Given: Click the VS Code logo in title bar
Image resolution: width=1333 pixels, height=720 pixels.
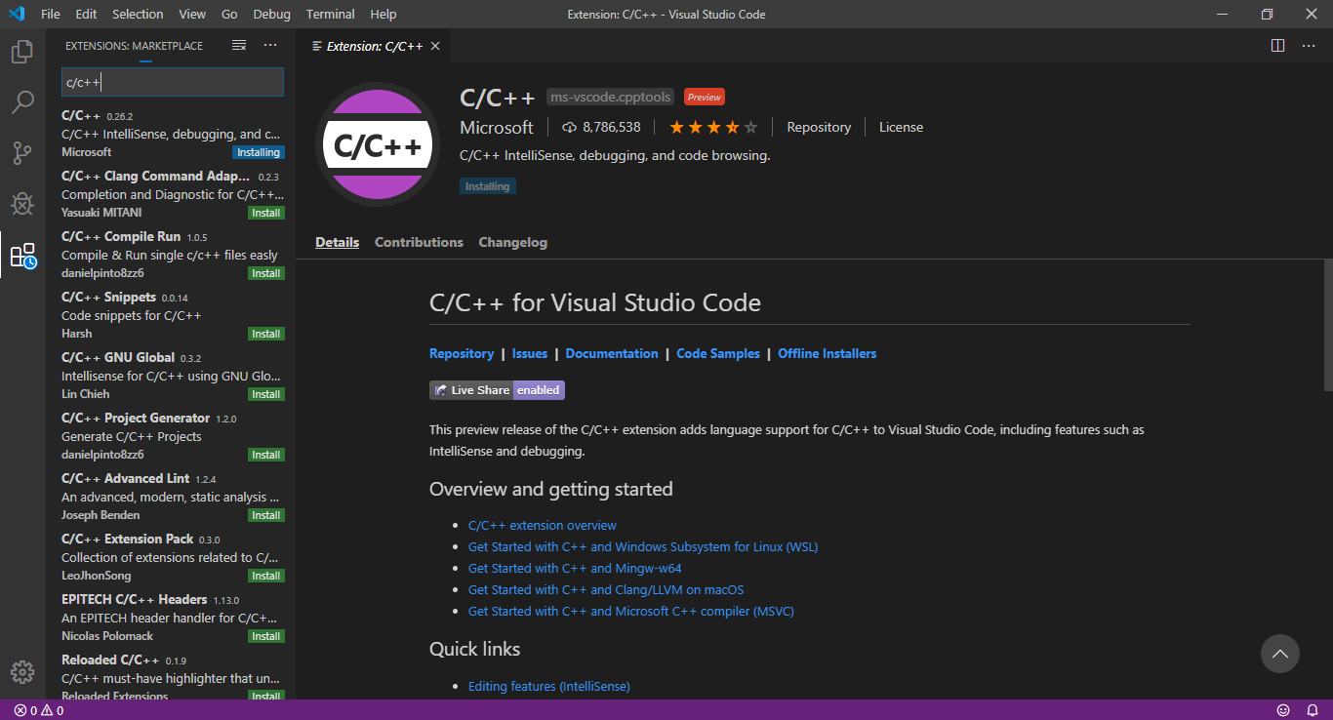Looking at the screenshot, I should [17, 14].
